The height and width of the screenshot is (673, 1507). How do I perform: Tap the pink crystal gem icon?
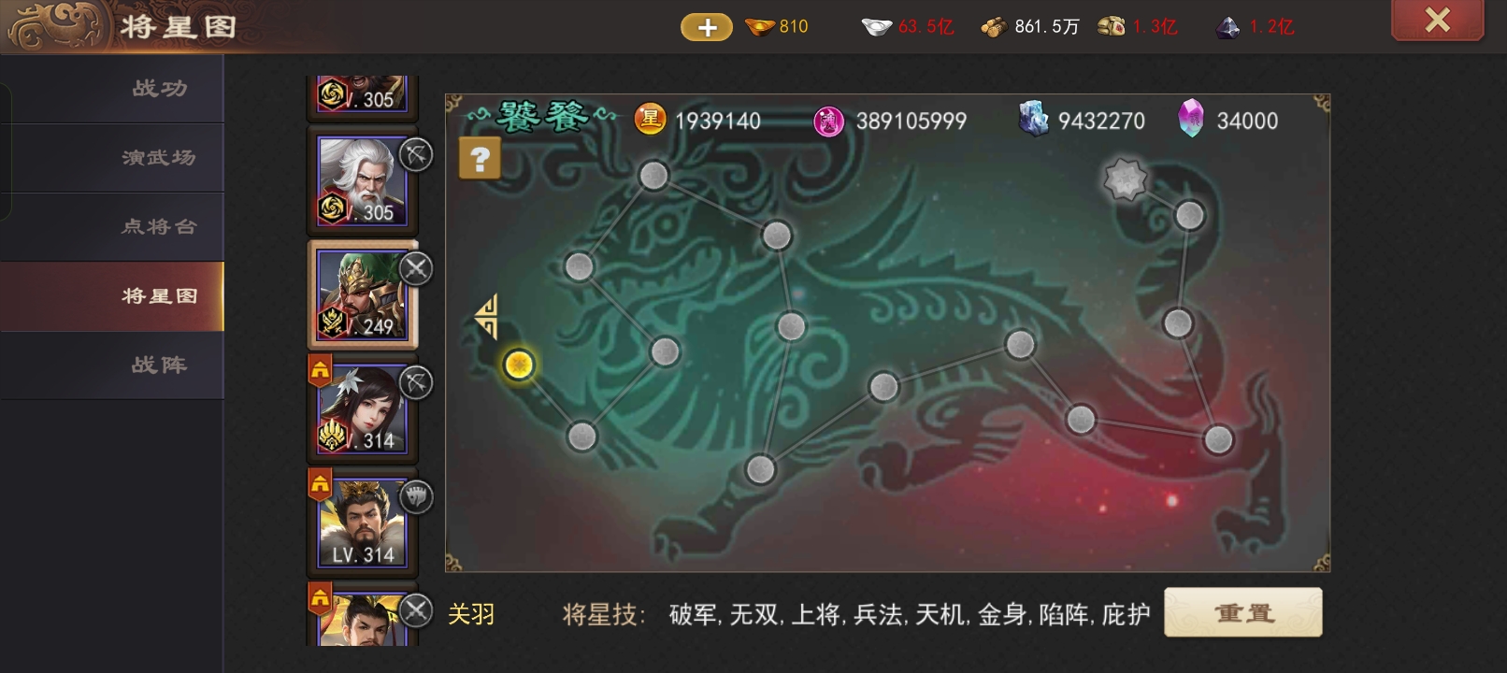tap(1190, 119)
